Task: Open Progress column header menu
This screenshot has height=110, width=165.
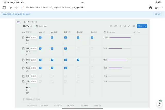Action: click(111, 32)
